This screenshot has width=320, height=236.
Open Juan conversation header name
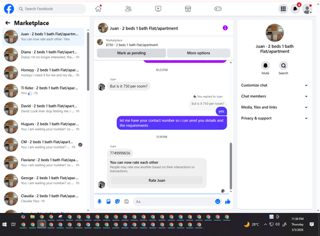[x=144, y=28]
